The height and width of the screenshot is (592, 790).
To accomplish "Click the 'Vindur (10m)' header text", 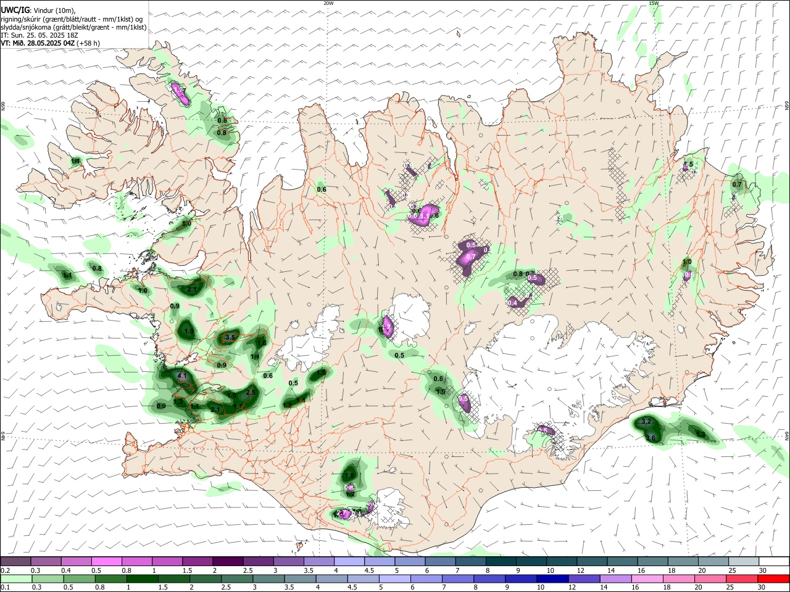I will (x=55, y=10).
